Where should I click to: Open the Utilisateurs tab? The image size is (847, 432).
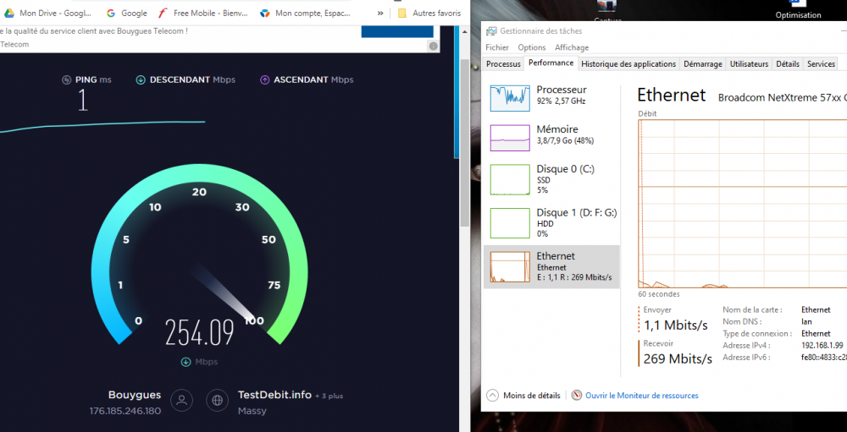pos(749,64)
